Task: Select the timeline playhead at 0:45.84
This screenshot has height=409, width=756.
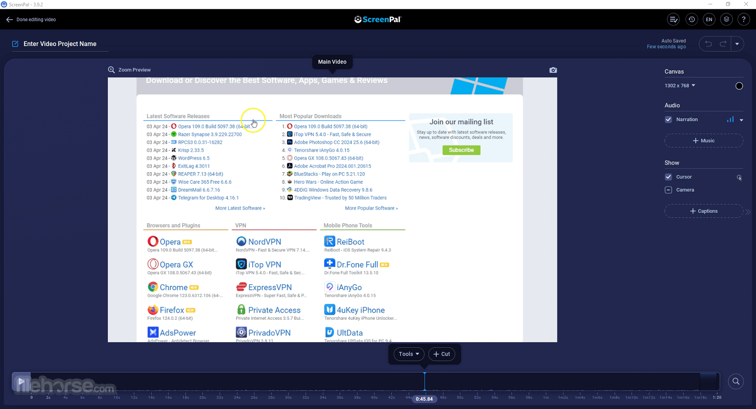Action: [x=425, y=381]
